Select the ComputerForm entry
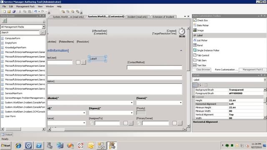 [x=13, y=38]
